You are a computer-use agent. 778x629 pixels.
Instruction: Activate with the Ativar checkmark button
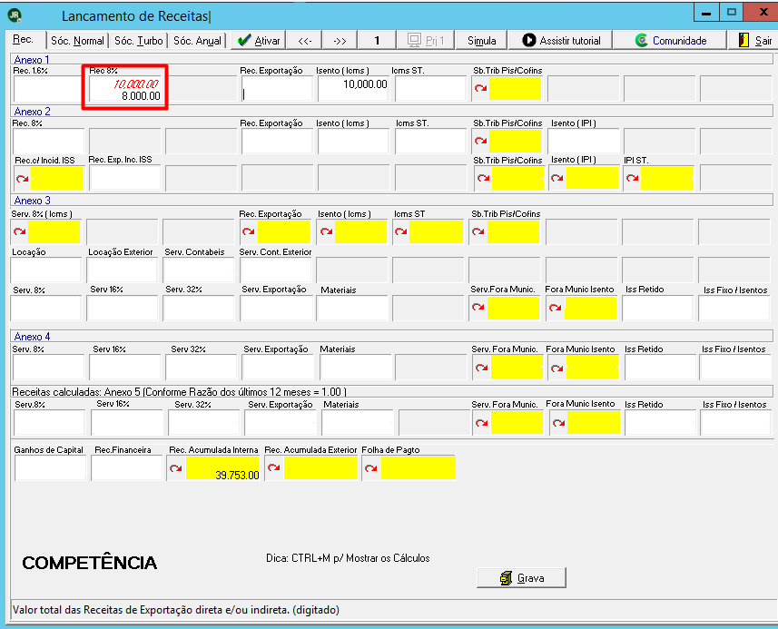tap(259, 40)
